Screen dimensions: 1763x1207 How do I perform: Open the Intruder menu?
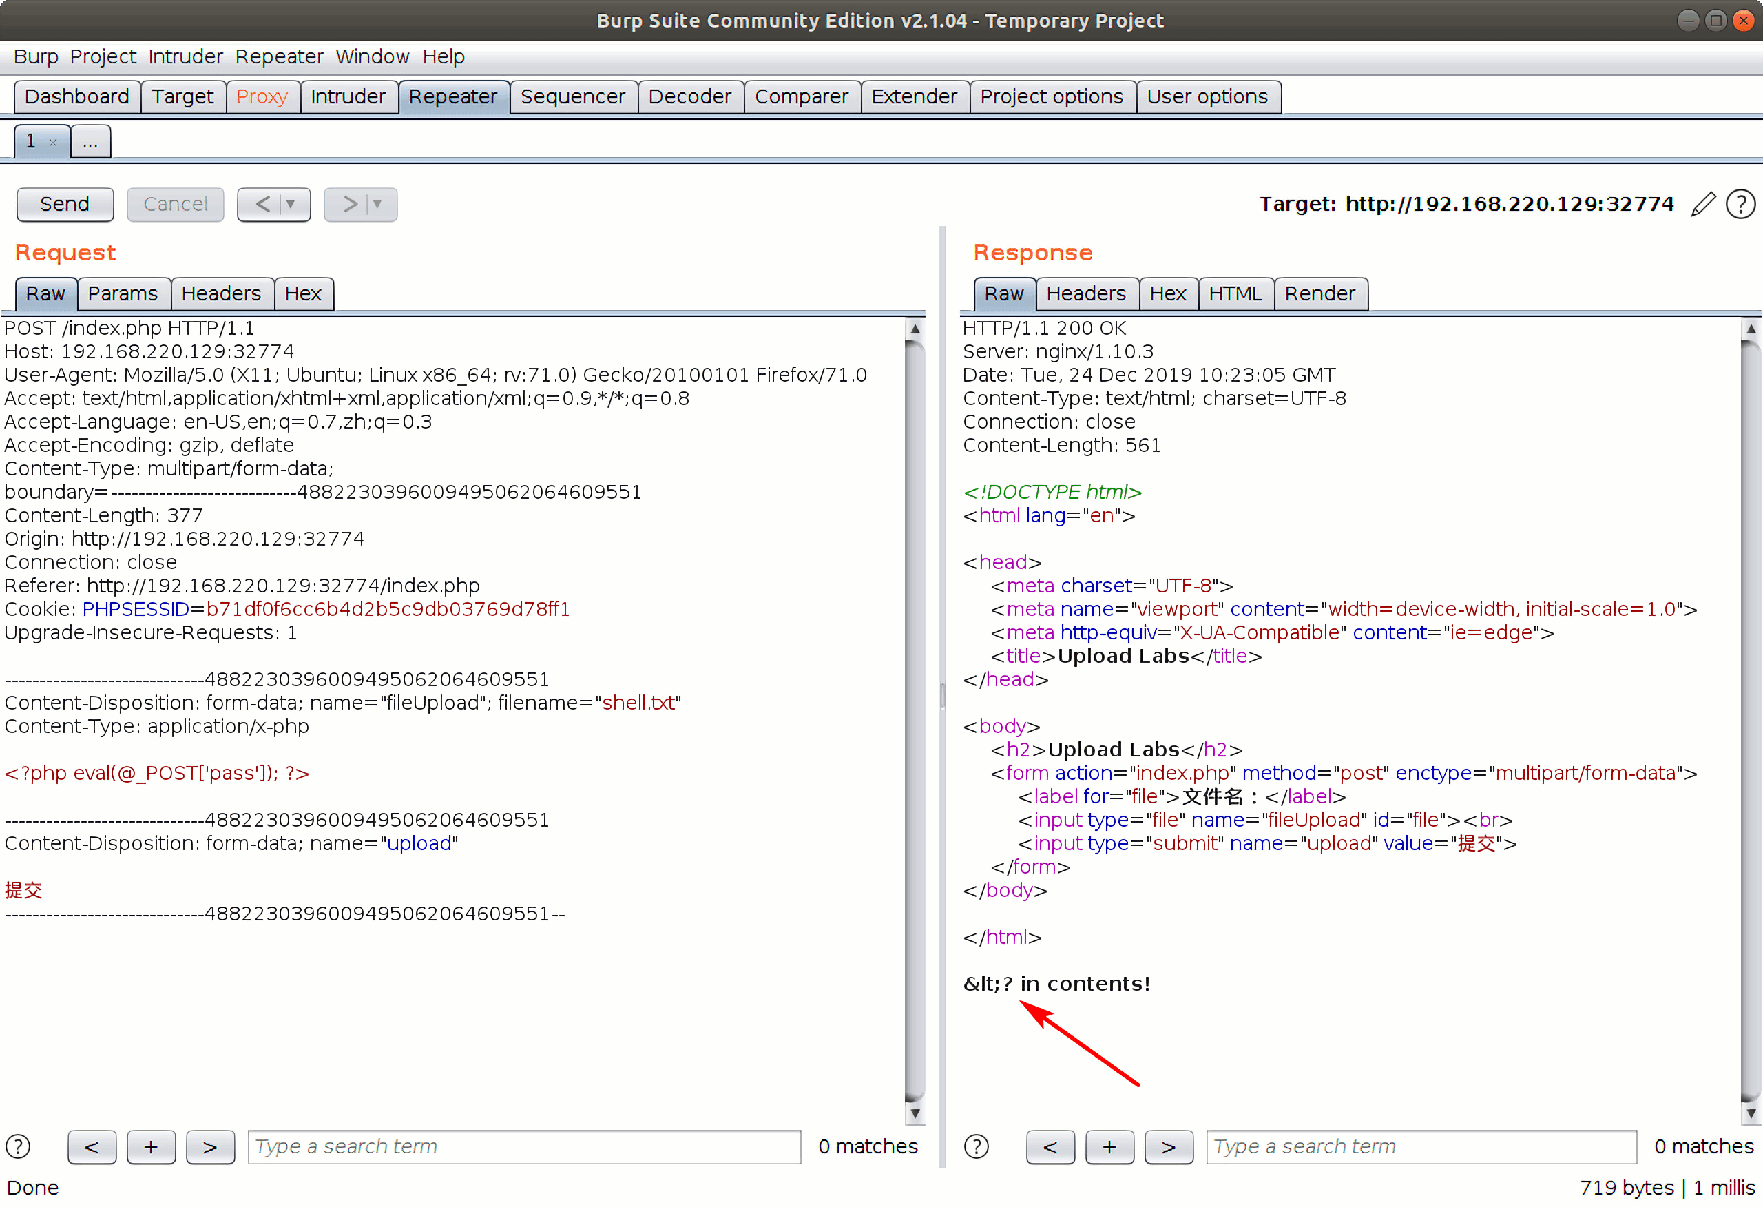click(185, 57)
